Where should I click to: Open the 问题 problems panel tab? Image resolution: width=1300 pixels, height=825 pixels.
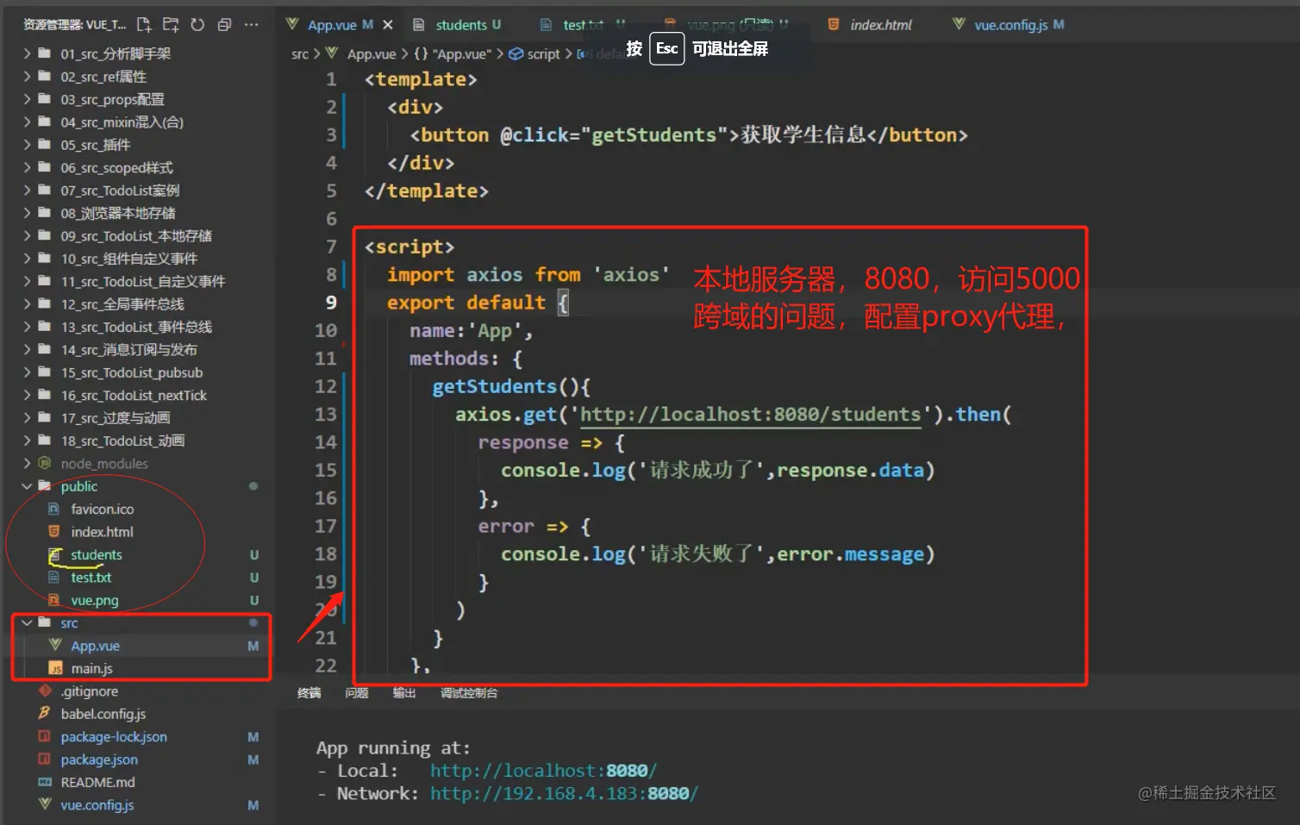click(x=356, y=693)
